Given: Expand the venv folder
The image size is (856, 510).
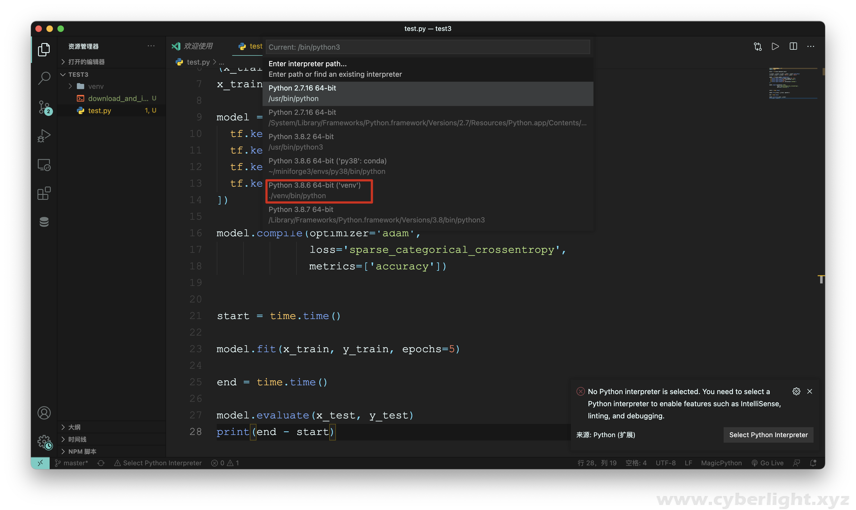Looking at the screenshot, I should [x=112, y=86].
